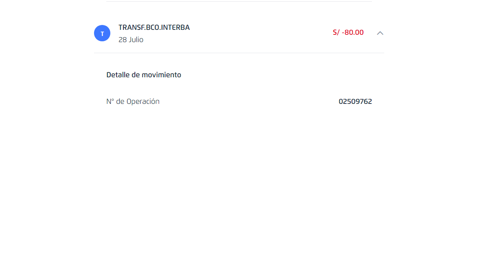Click the "N°" abbreviation in the operation row
Image resolution: width=477 pixels, height=265 pixels.
110,101
